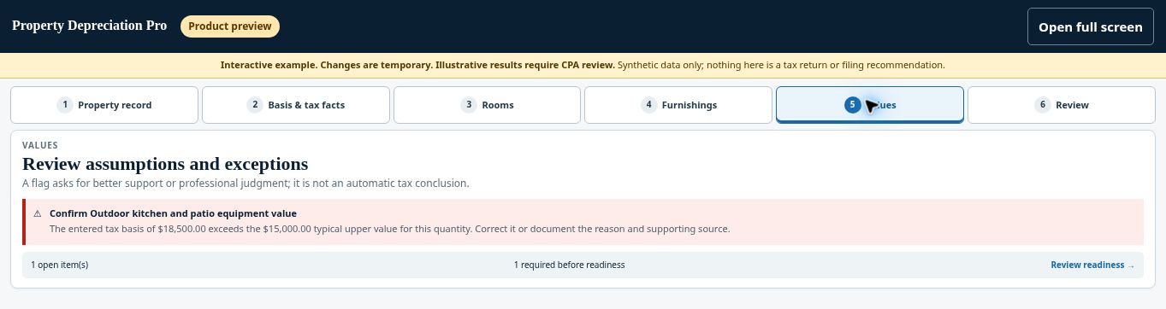Click '1 required before readiness' text

point(570,265)
